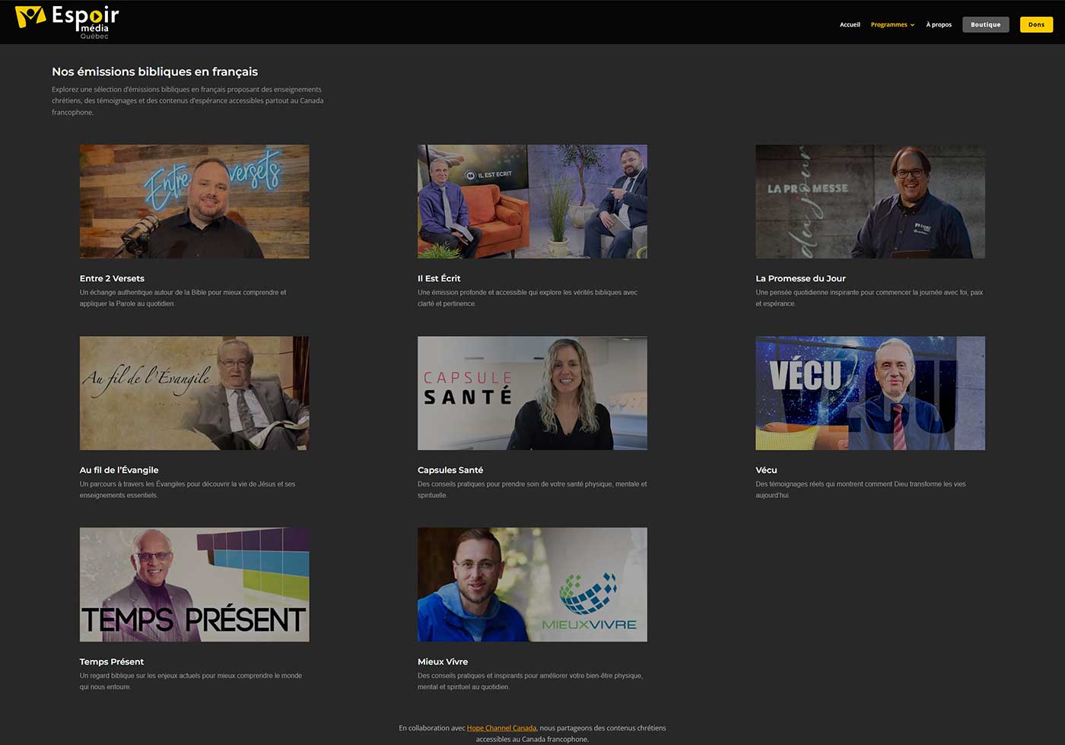Click the description starting 'Des témoignages réels'
Screen dimensions: 1065x745
click(x=860, y=490)
